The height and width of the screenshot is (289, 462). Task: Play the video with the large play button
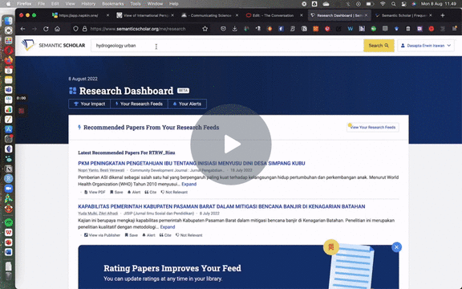[x=231, y=144]
